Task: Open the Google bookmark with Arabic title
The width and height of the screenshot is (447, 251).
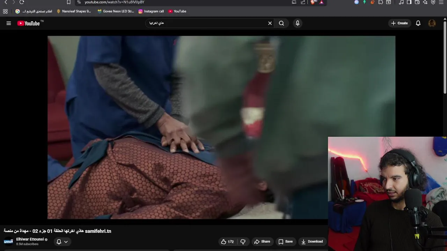Action: coord(34,11)
